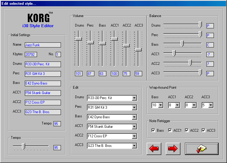
Task: Click the Name field Jazz Funk
Action: (43, 45)
